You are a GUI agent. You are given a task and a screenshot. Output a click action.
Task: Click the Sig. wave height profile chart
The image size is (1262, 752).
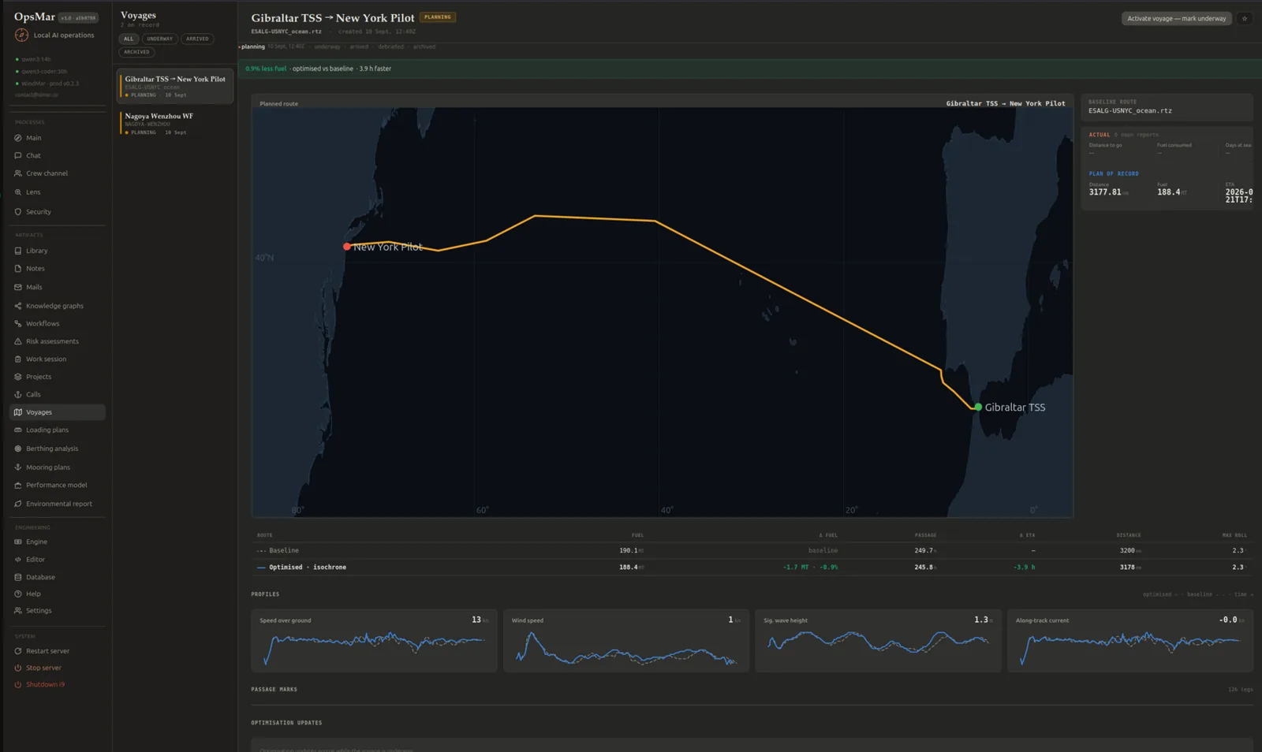tap(878, 640)
